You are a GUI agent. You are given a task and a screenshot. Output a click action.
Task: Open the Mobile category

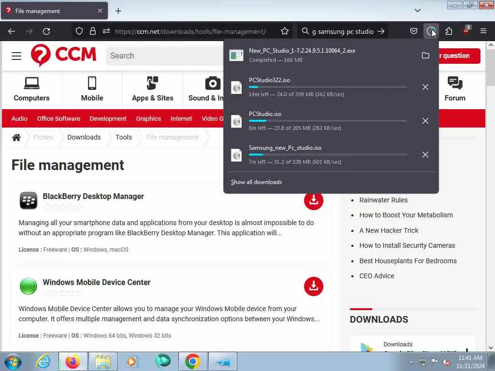pos(92,89)
